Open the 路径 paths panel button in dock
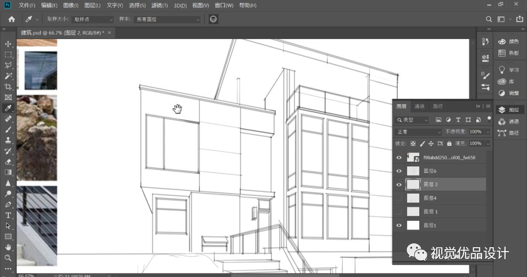Image resolution: width=527 pixels, height=277 pixels. click(509, 133)
